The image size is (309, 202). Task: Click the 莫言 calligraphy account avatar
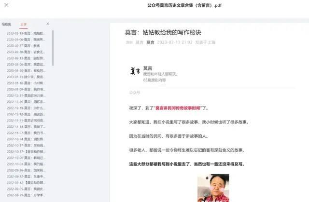pos(135,71)
